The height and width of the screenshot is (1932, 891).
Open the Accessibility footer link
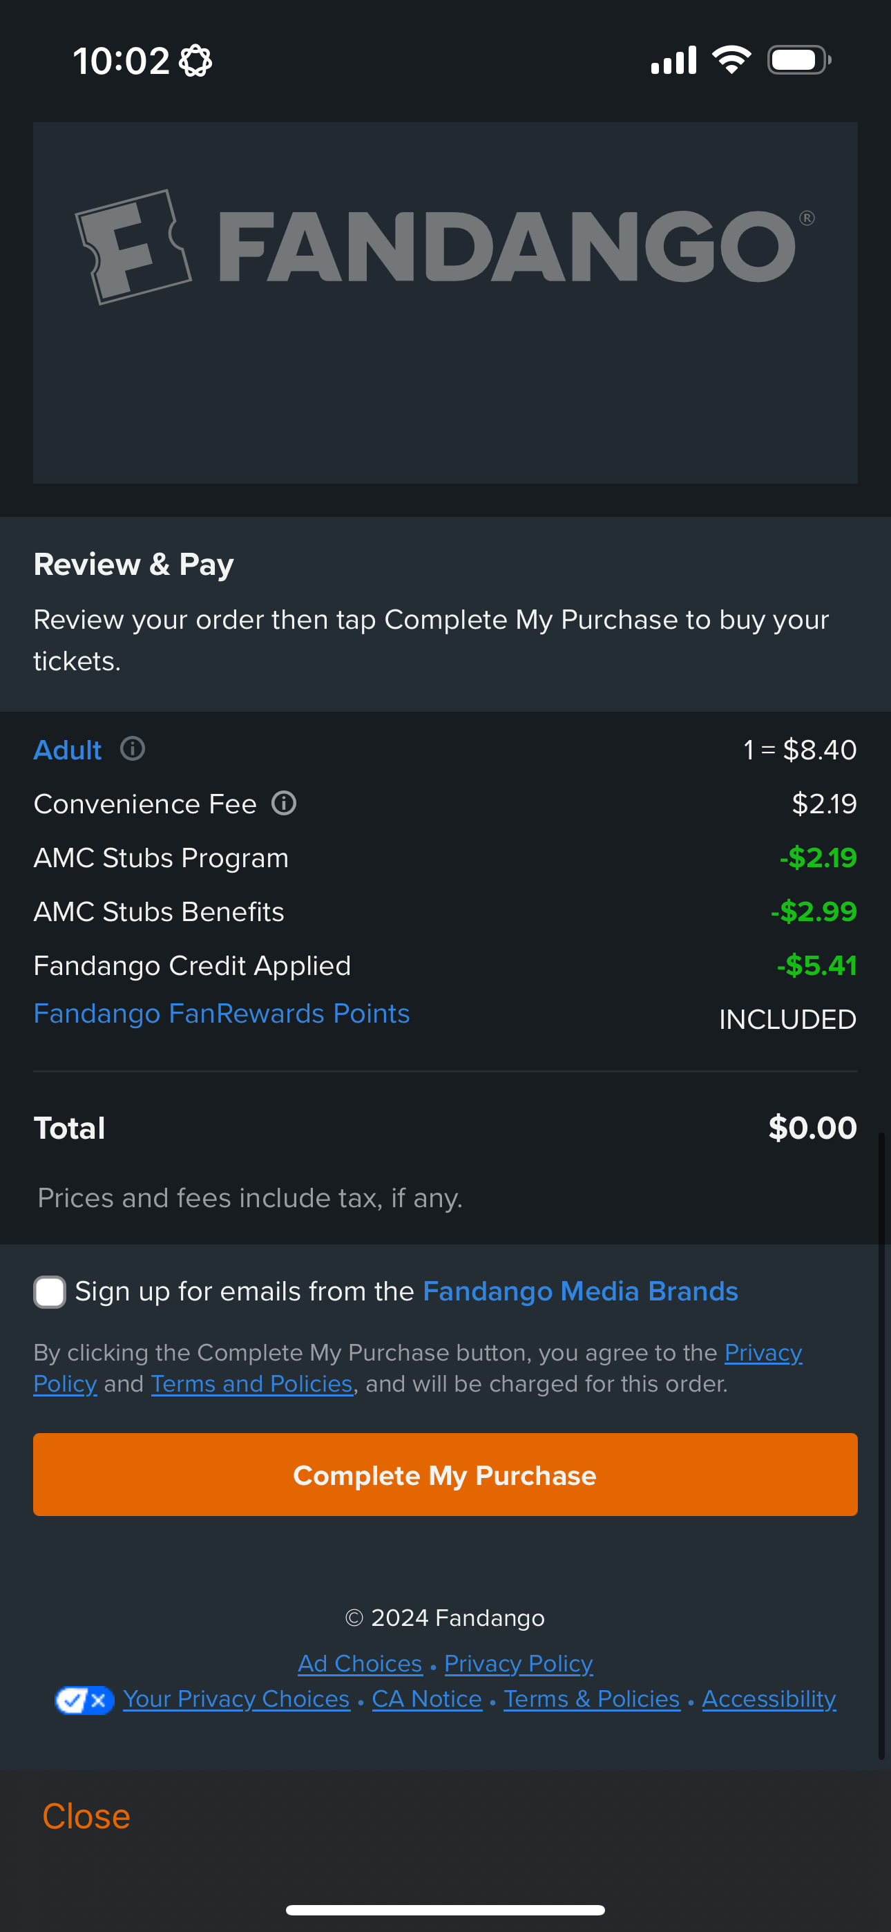coord(769,1698)
